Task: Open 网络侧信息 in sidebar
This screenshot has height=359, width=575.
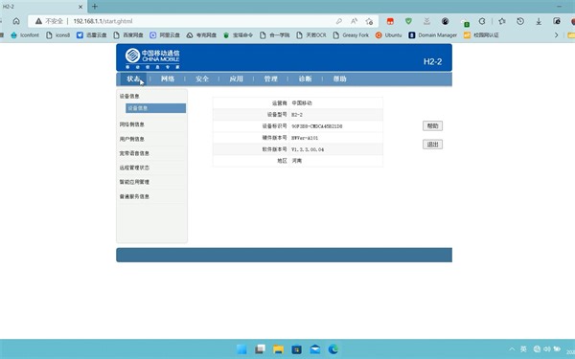Action: (131, 124)
